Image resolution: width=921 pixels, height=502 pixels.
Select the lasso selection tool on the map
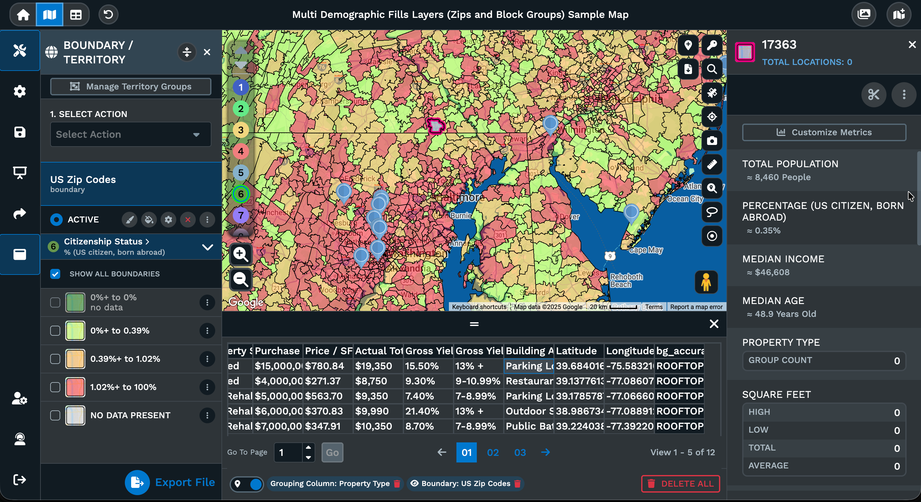click(712, 212)
